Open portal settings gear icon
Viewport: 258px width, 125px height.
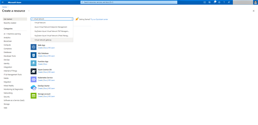[219, 2]
